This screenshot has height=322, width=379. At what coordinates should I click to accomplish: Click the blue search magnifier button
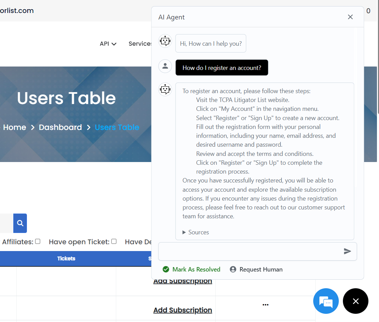click(20, 223)
